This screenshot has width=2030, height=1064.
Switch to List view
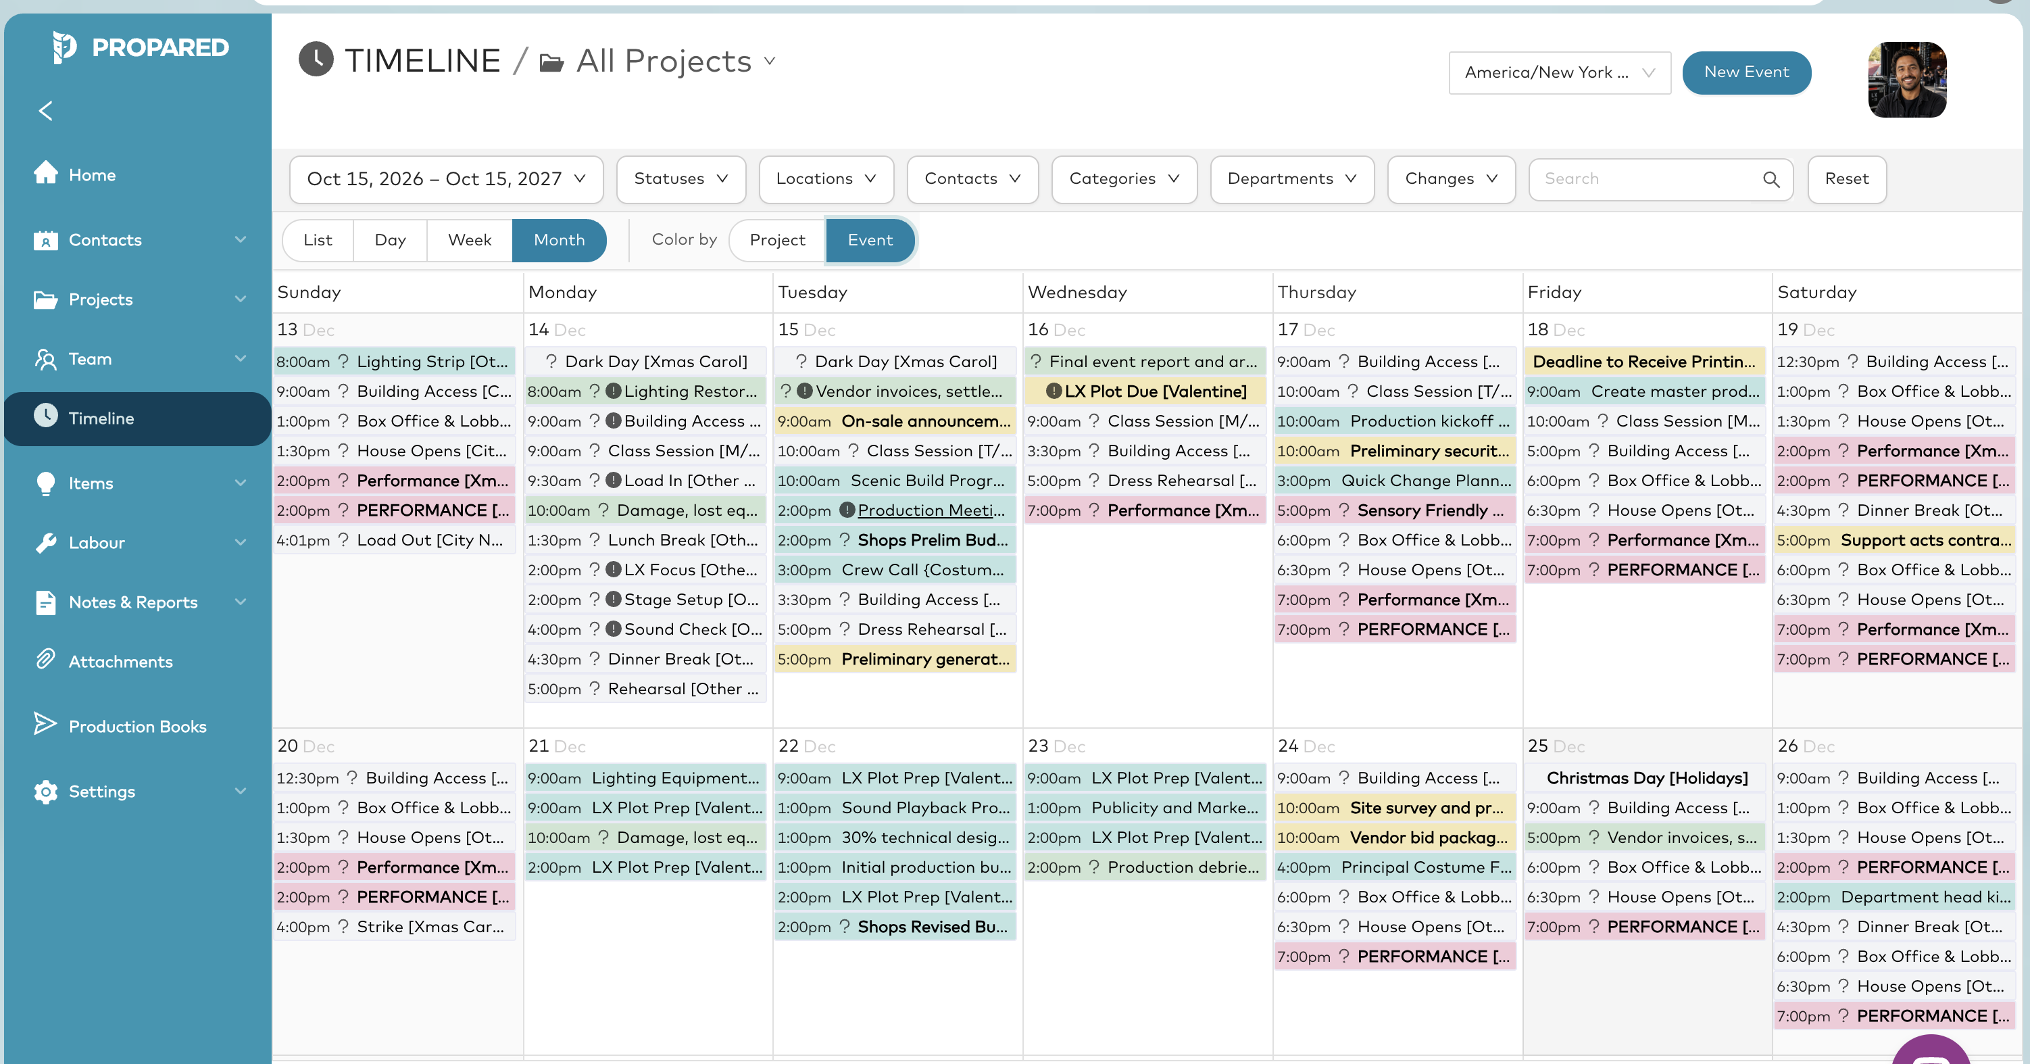[318, 239]
